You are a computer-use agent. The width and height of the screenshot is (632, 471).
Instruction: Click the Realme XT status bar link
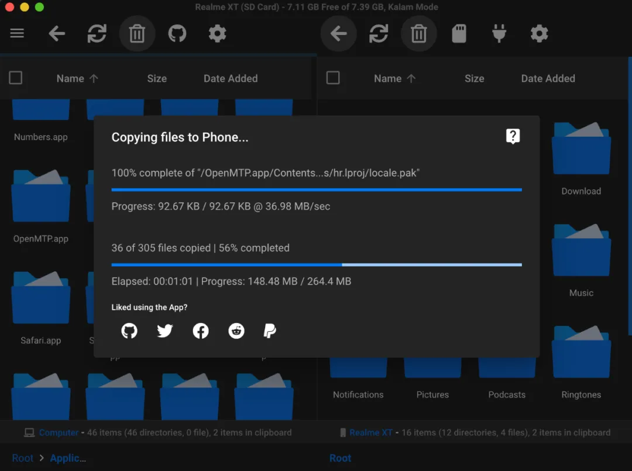pyautogui.click(x=371, y=432)
